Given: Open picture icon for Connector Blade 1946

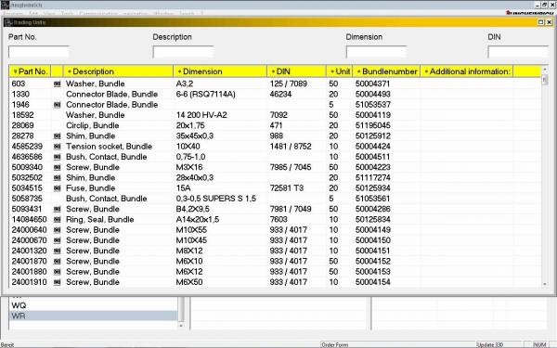Looking at the screenshot, I should click(57, 105).
